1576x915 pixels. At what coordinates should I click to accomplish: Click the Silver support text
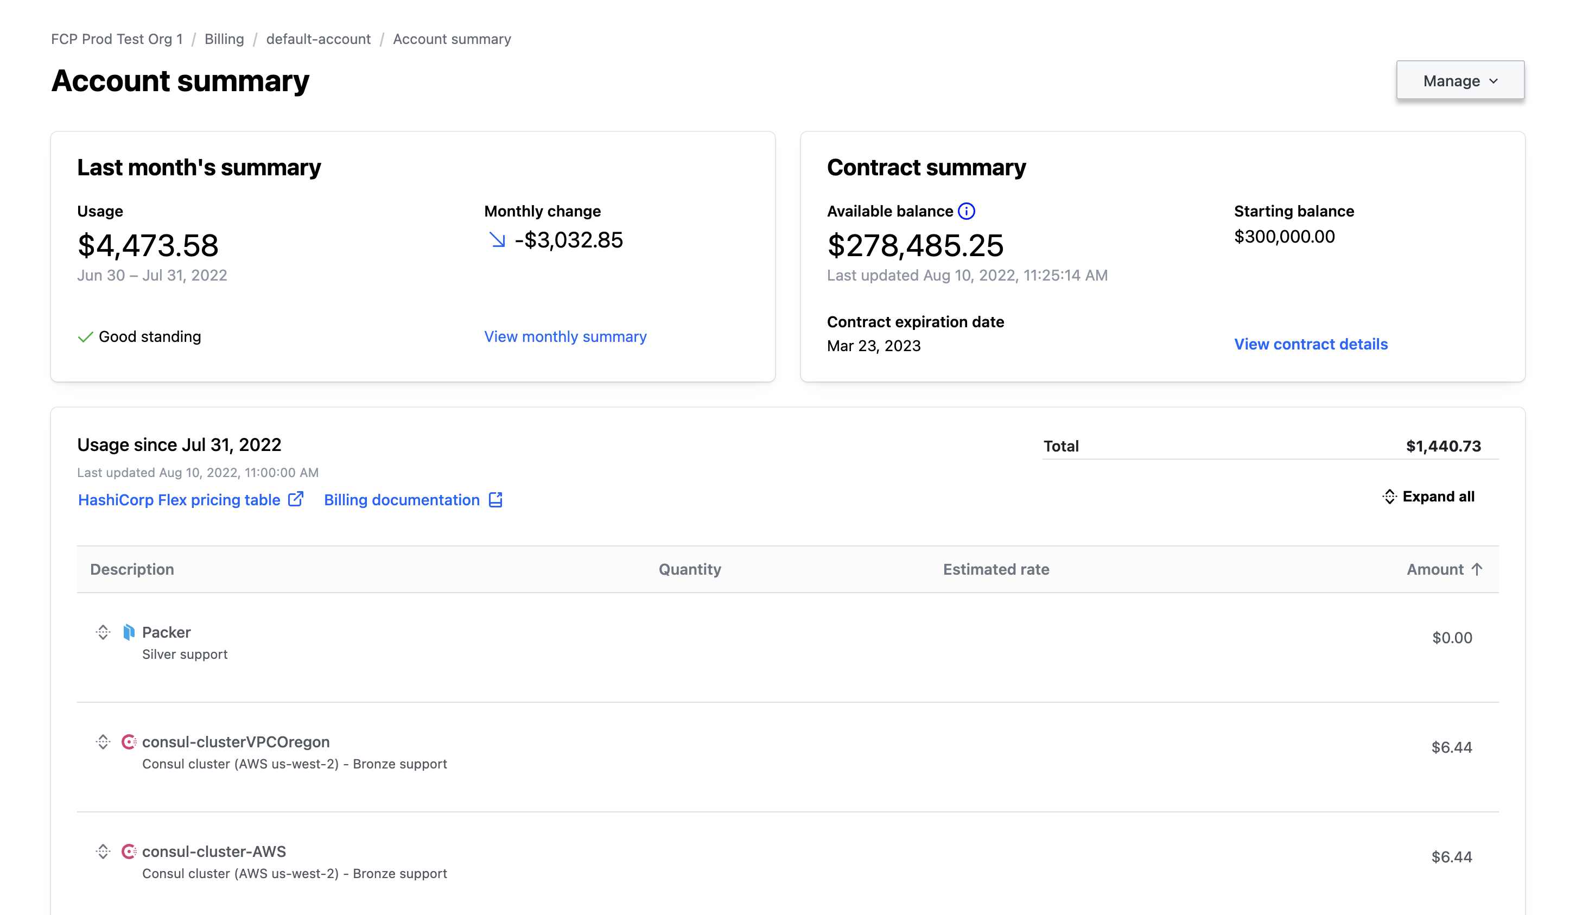click(x=185, y=654)
